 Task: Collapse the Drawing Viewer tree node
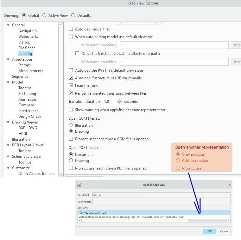pyautogui.click(x=8, y=122)
